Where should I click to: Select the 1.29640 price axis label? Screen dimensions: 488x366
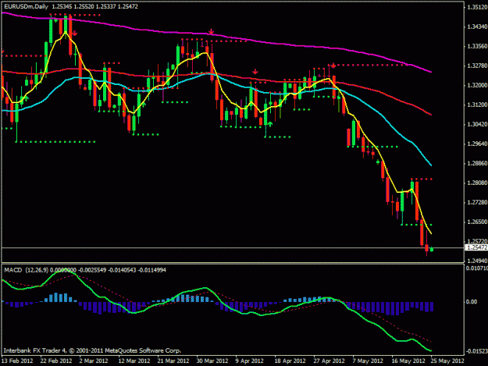click(x=477, y=144)
